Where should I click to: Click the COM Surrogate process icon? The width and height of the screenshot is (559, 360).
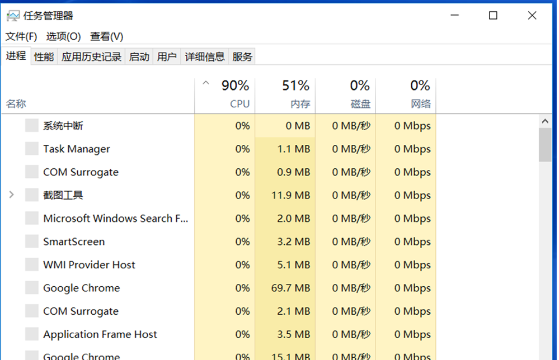[x=31, y=172]
